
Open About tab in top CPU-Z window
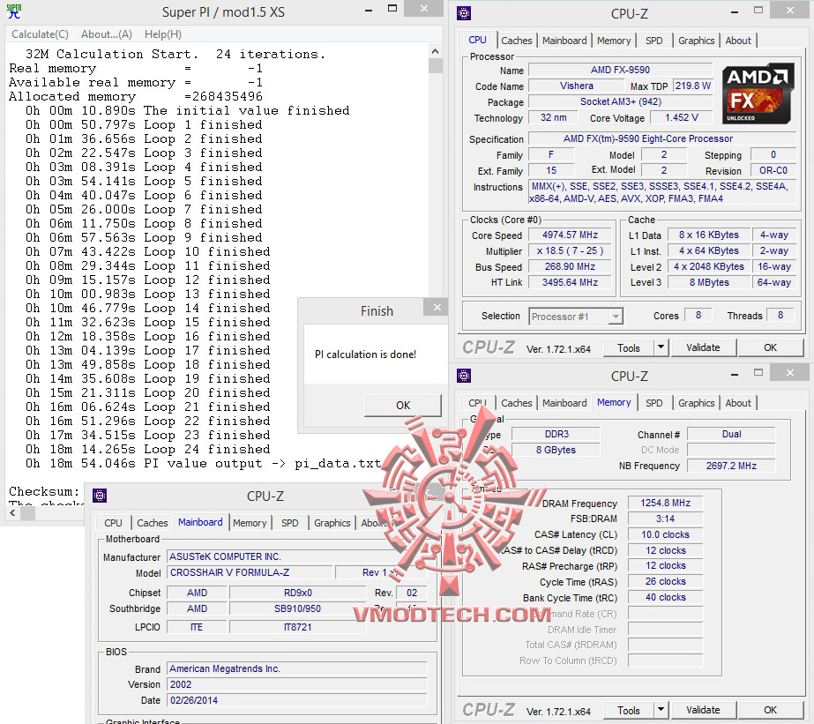pos(738,41)
